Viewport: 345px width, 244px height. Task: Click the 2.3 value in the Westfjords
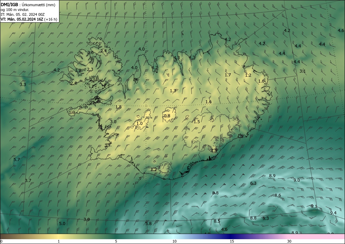90,69
